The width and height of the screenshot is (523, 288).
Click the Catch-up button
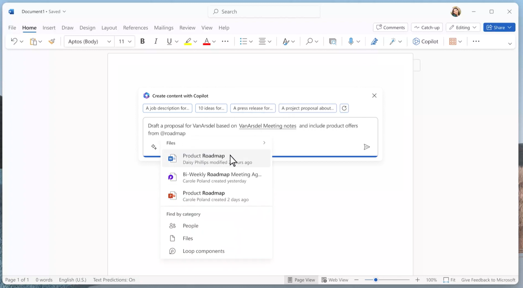coord(427,27)
